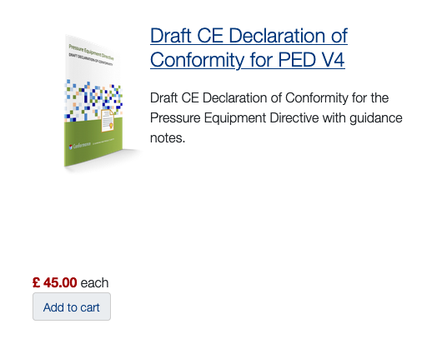Click the certificate icon on the booklet cover
The width and height of the screenshot is (437, 344).
coord(108,120)
